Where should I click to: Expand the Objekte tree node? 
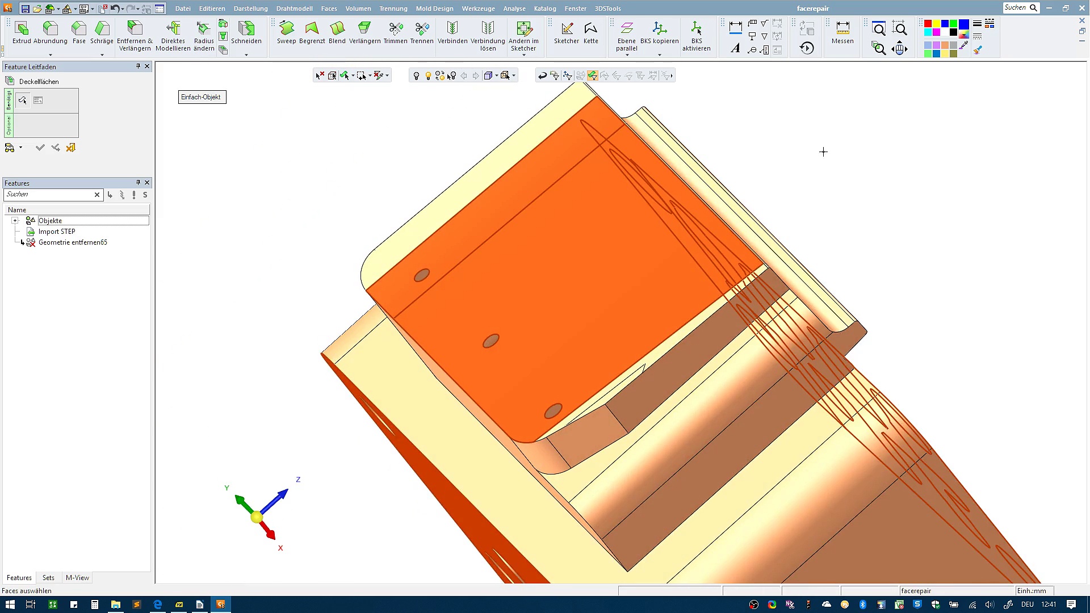point(15,221)
